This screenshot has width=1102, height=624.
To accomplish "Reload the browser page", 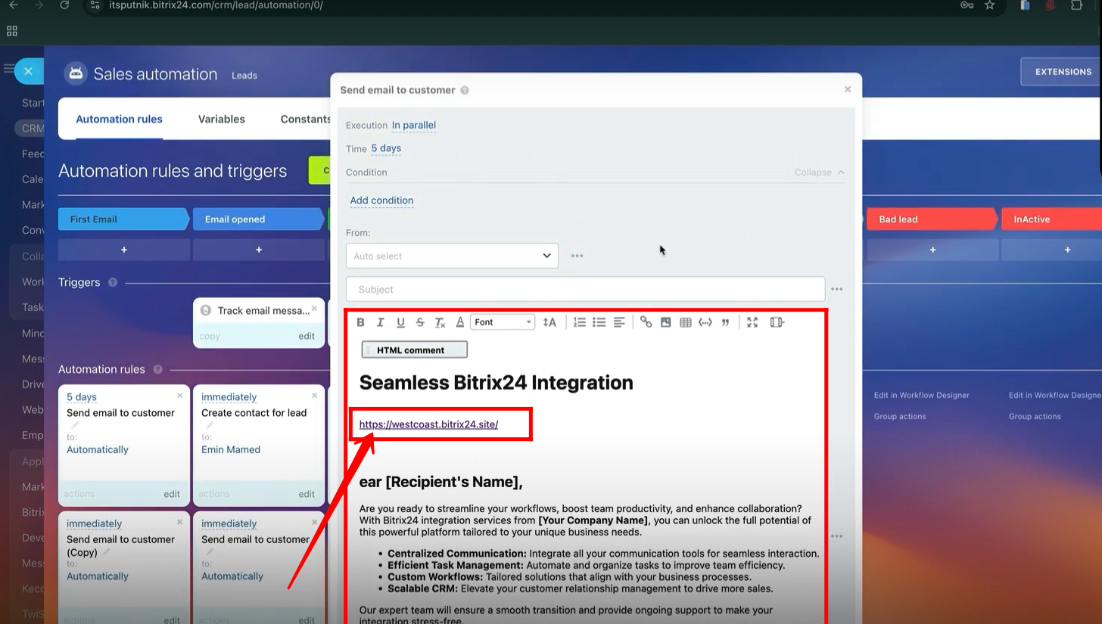I will (64, 5).
